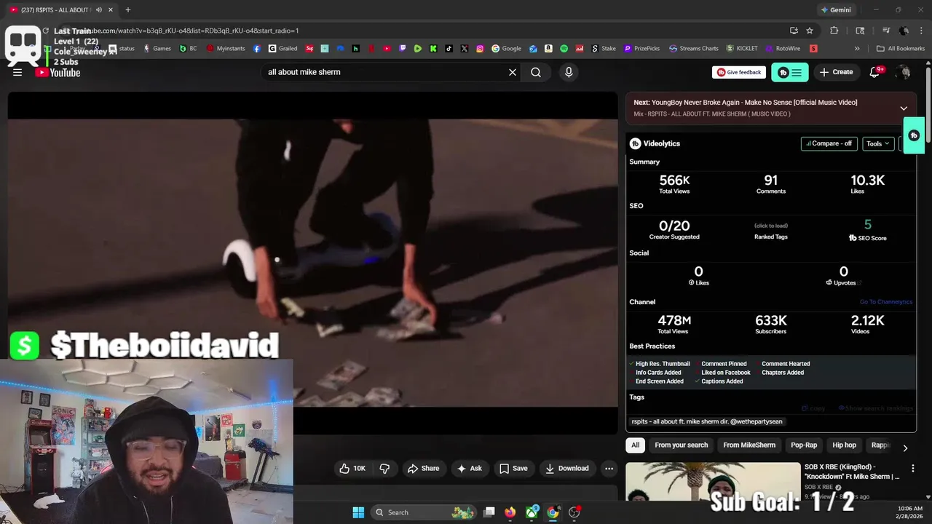Expand hidden bookmarks with double chevron
Viewport: 932px width, 524px height.
(857, 49)
